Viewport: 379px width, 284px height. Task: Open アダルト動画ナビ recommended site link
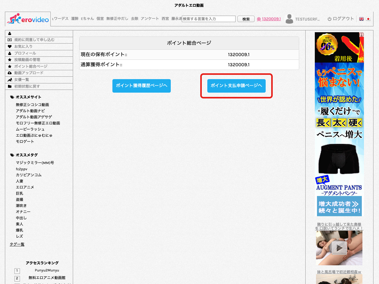(30, 111)
